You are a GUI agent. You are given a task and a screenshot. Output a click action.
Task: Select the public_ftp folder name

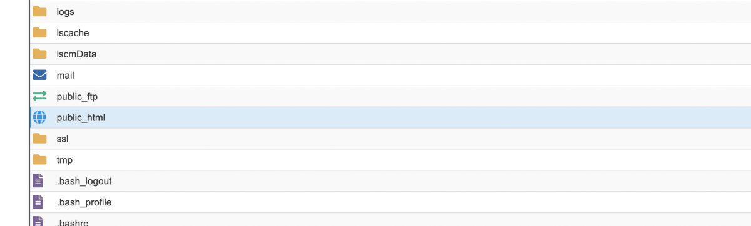click(x=77, y=97)
